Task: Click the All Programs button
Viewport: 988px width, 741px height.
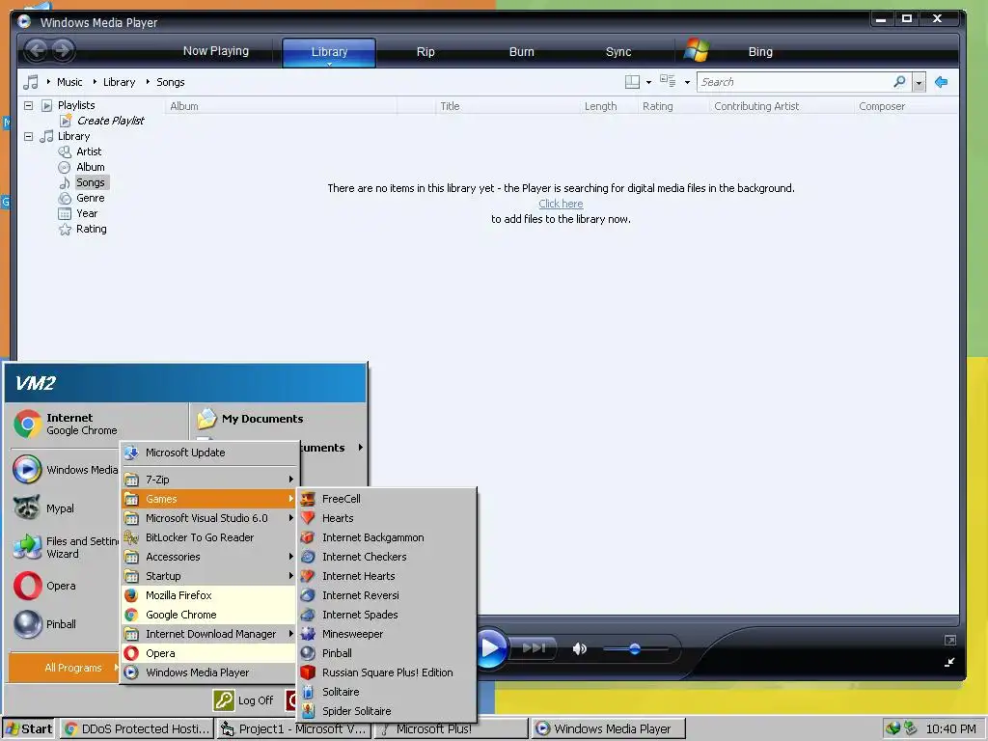Action: [x=65, y=668]
